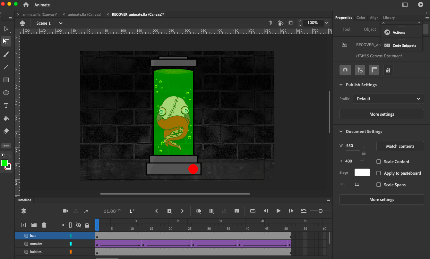Switch to the Library tab
The height and width of the screenshot is (259, 430).
click(x=389, y=18)
